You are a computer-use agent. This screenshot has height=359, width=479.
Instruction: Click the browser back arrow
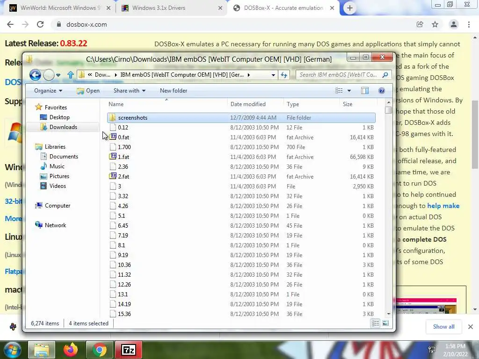pos(10,24)
